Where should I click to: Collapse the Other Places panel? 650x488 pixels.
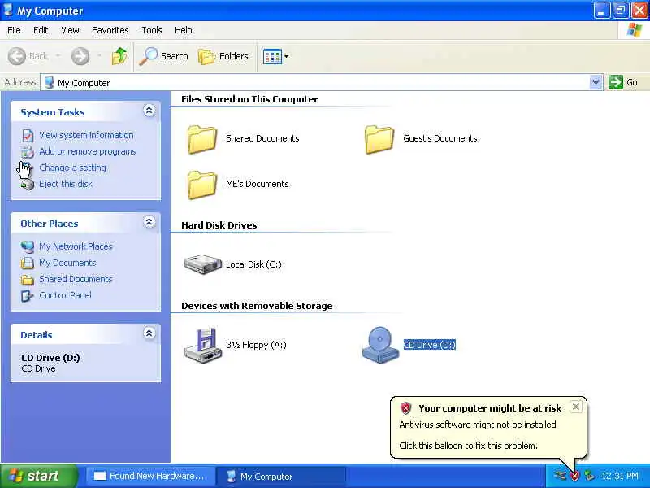click(149, 221)
